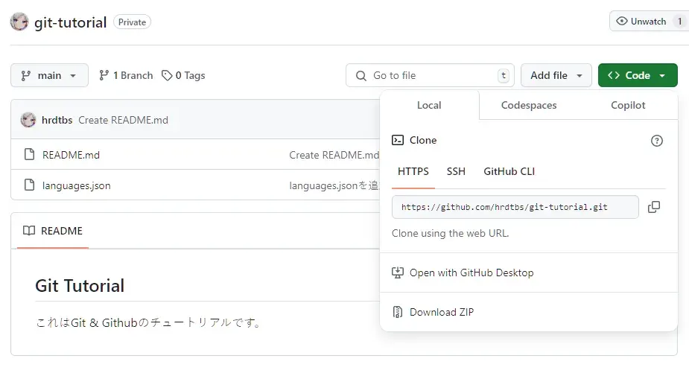This screenshot has height=376, width=689.
Task: Select the GitHub CLI clone method
Action: [509, 172]
